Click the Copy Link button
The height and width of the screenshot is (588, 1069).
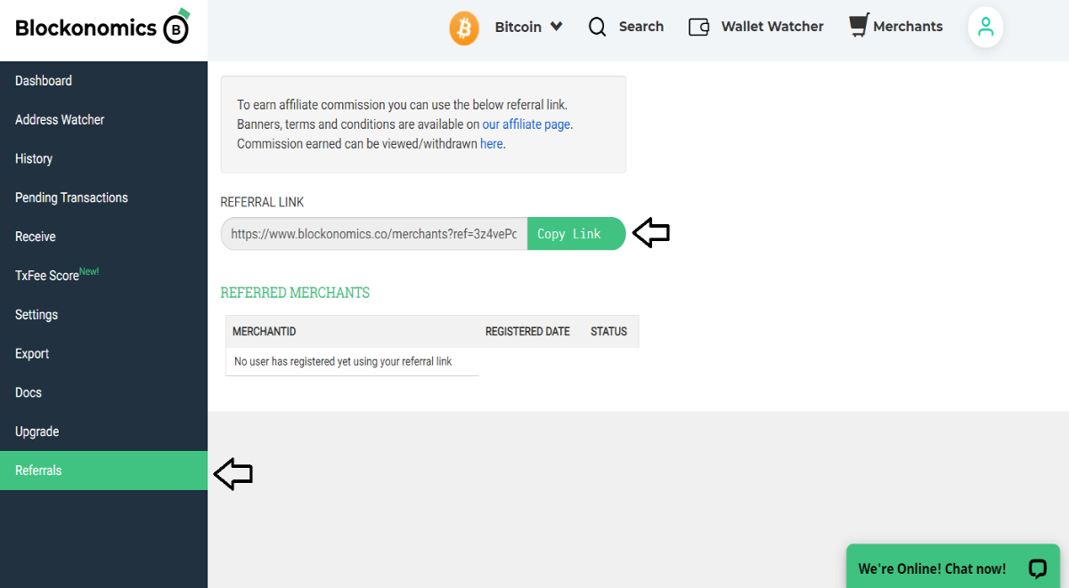[x=575, y=234]
